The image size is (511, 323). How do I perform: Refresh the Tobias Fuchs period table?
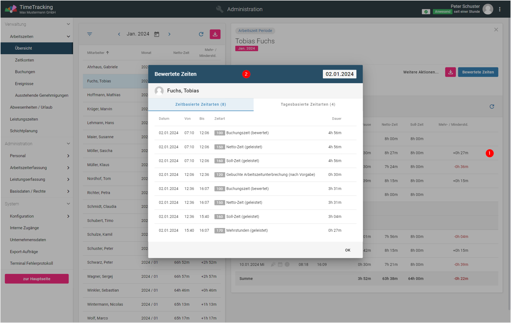(492, 106)
